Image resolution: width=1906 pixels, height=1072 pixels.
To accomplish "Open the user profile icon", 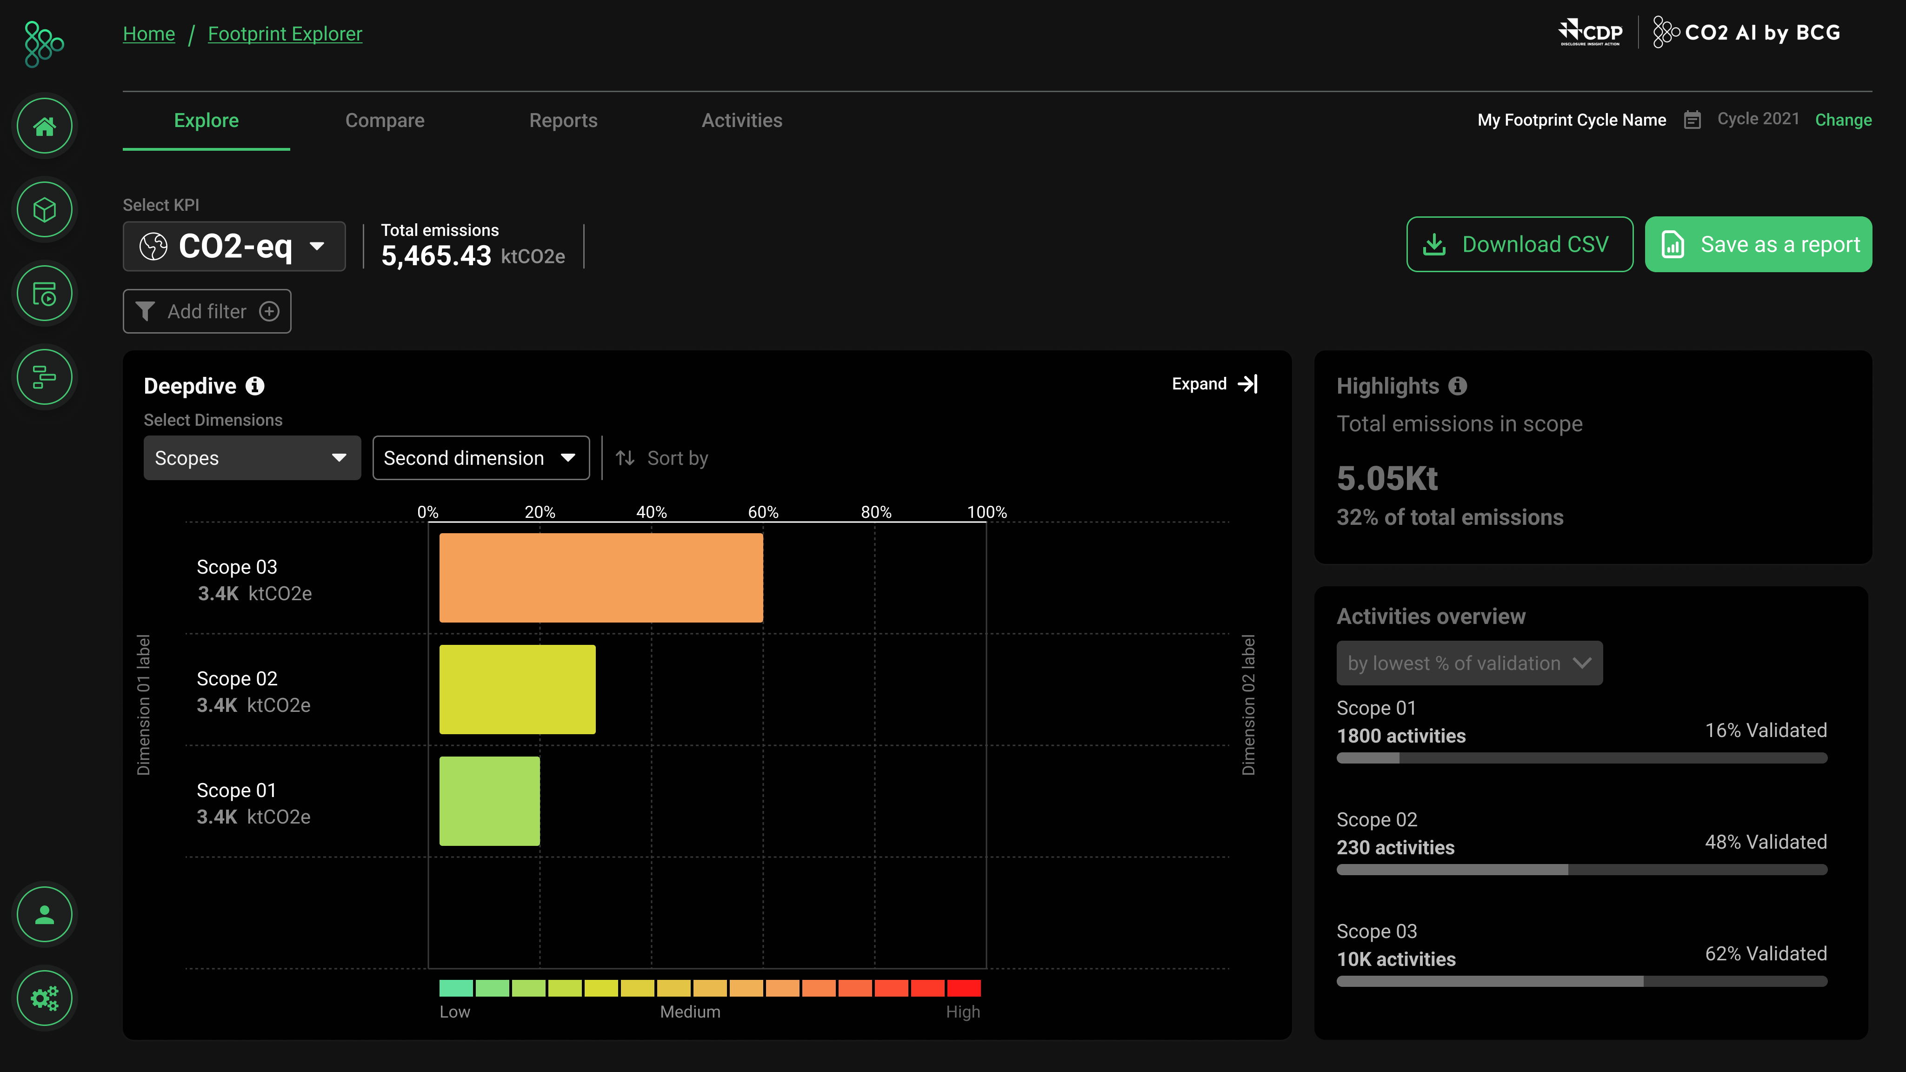I will click(44, 914).
